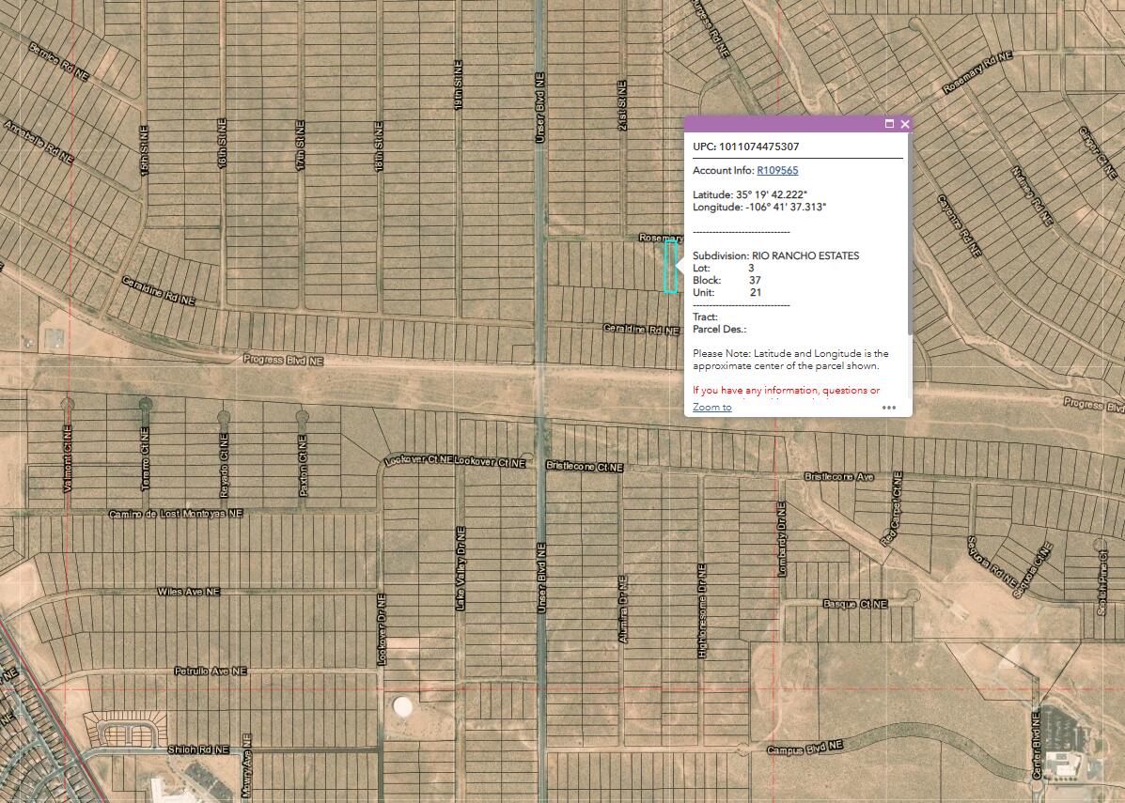The height and width of the screenshot is (803, 1125).
Task: Click the Sequoia Ct NE label
Action: click(x=1033, y=570)
